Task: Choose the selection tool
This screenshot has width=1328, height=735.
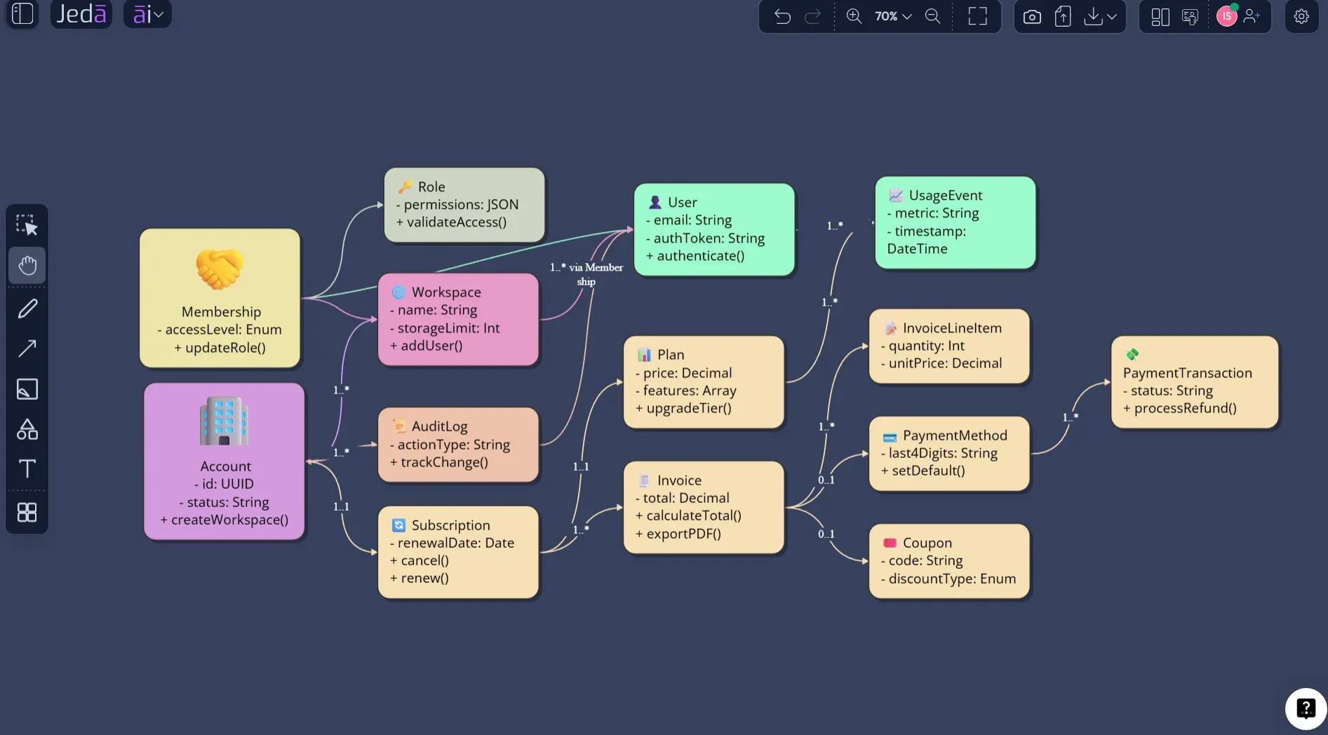Action: click(27, 225)
